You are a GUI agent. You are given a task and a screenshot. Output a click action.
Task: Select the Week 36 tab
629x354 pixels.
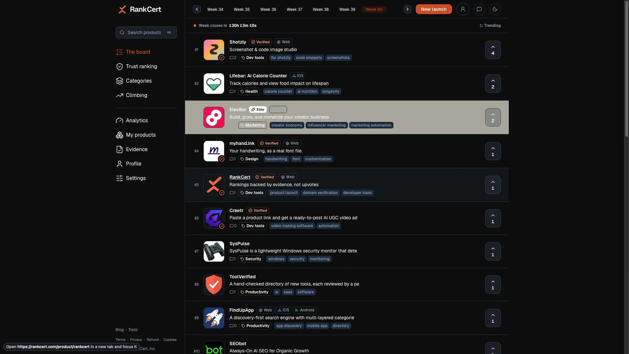(268, 9)
